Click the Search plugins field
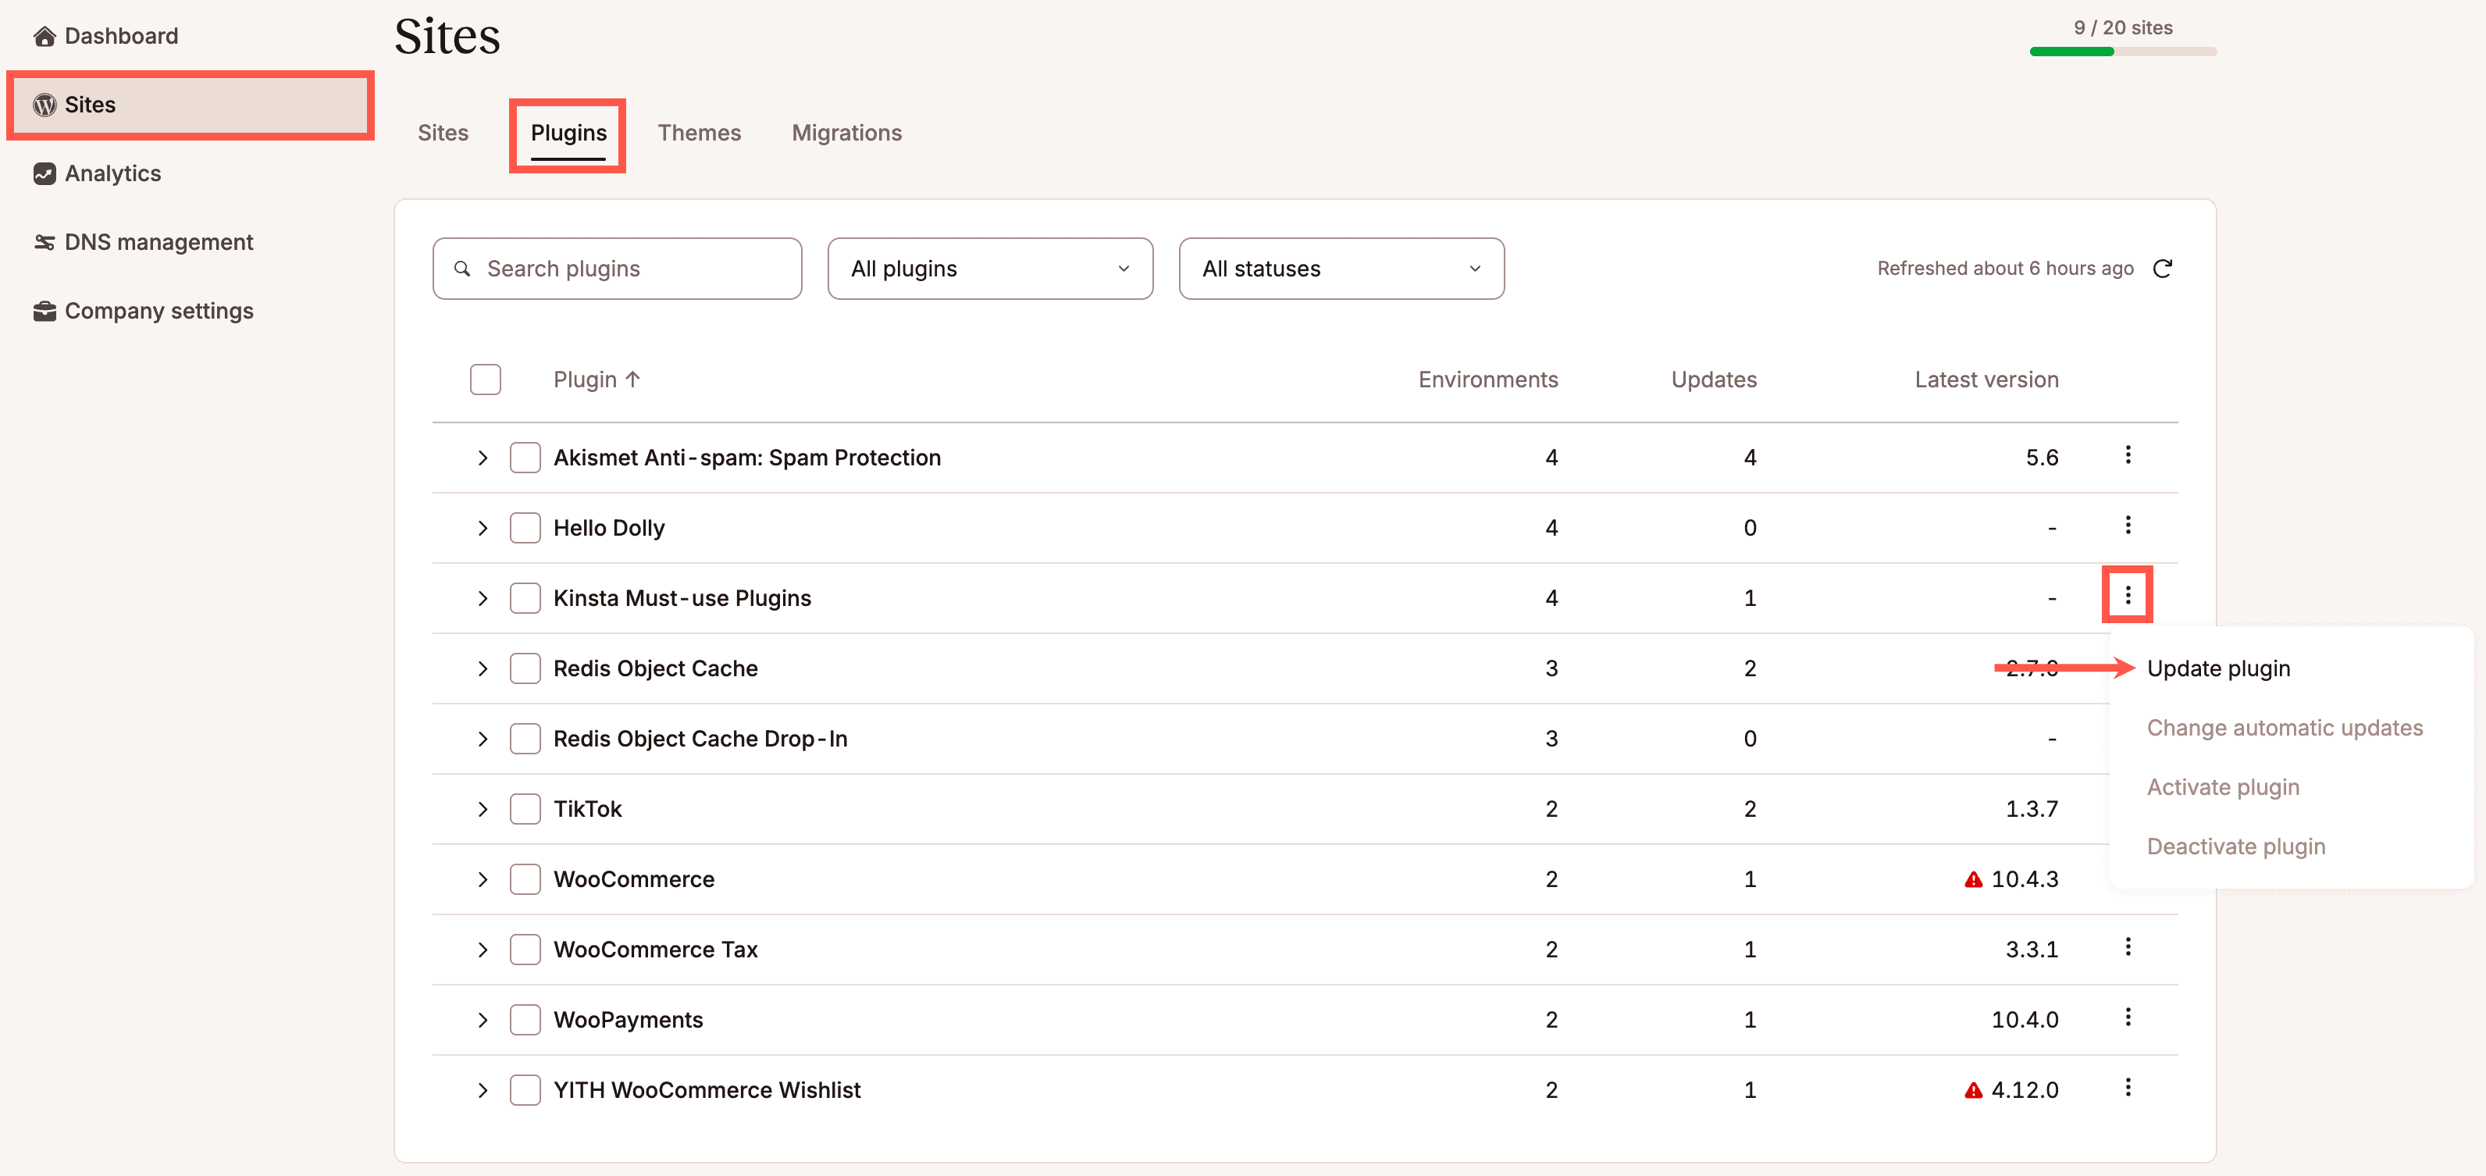This screenshot has height=1176, width=2486. click(617, 269)
